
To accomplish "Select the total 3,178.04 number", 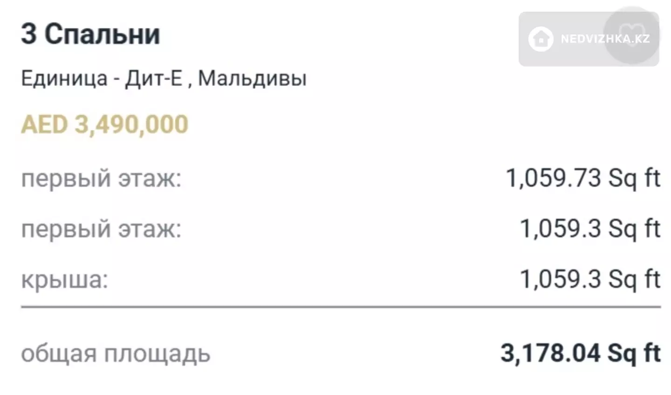I will pos(550,353).
